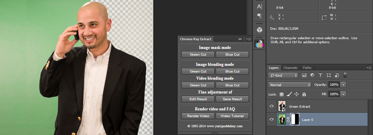Toggle layer filtering switch on or off
Viewport: 373px width, 135px height.
345,75
